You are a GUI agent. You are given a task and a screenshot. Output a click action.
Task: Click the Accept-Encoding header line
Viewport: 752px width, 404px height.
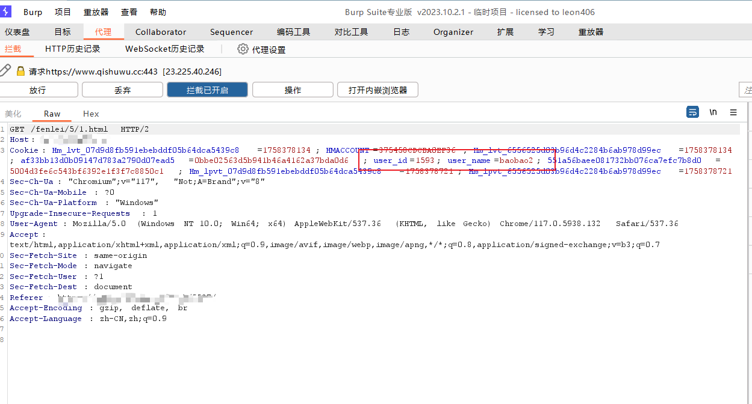98,308
